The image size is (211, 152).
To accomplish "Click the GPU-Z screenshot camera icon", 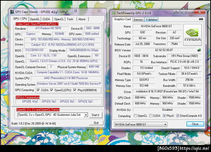I will pos(201,19).
